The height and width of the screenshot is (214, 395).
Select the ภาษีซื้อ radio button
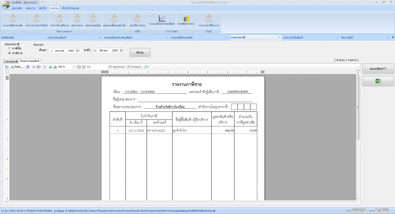(9, 49)
